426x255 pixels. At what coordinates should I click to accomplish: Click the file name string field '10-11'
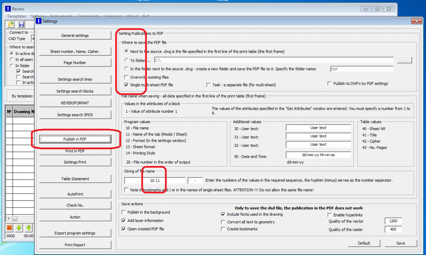(155, 181)
